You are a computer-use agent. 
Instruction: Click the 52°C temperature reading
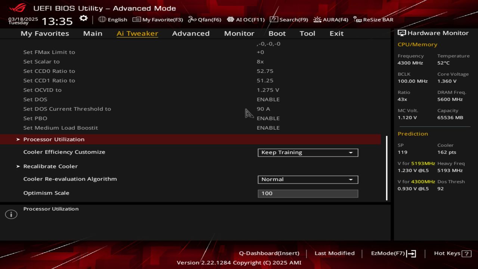click(x=444, y=63)
